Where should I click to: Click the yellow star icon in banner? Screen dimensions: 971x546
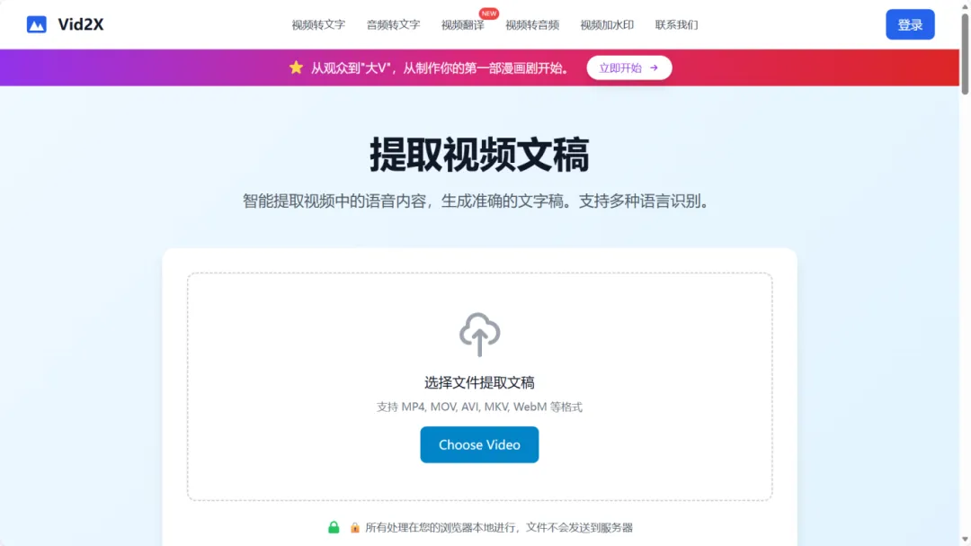point(296,67)
